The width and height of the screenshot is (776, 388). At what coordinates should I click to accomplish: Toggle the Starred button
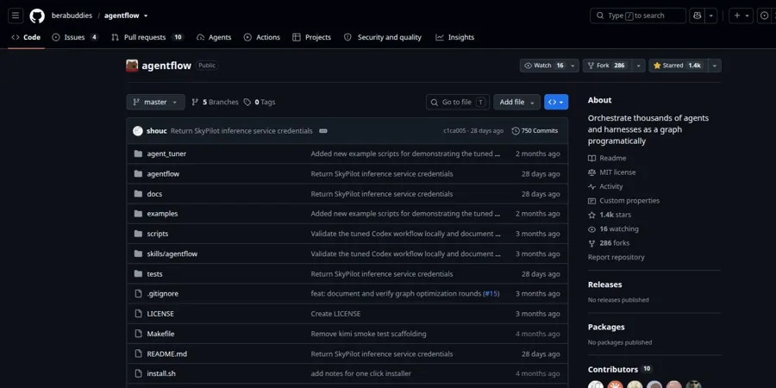pos(678,66)
